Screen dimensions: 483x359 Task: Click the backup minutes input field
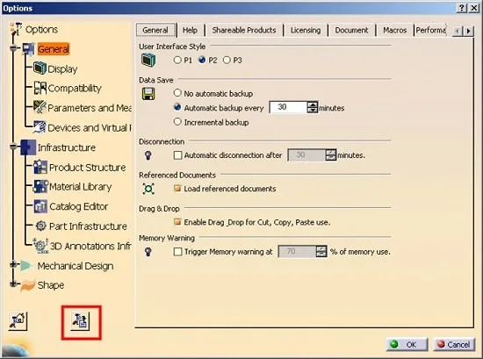pyautogui.click(x=288, y=107)
